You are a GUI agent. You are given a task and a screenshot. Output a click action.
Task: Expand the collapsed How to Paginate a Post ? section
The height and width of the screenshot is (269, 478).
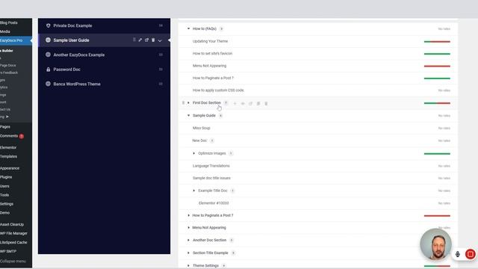pyautogui.click(x=188, y=215)
